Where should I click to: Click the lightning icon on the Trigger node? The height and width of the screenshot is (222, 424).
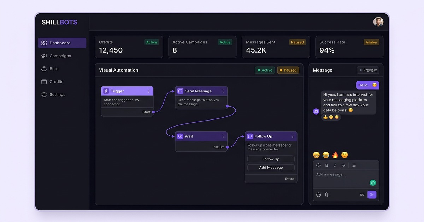click(106, 91)
